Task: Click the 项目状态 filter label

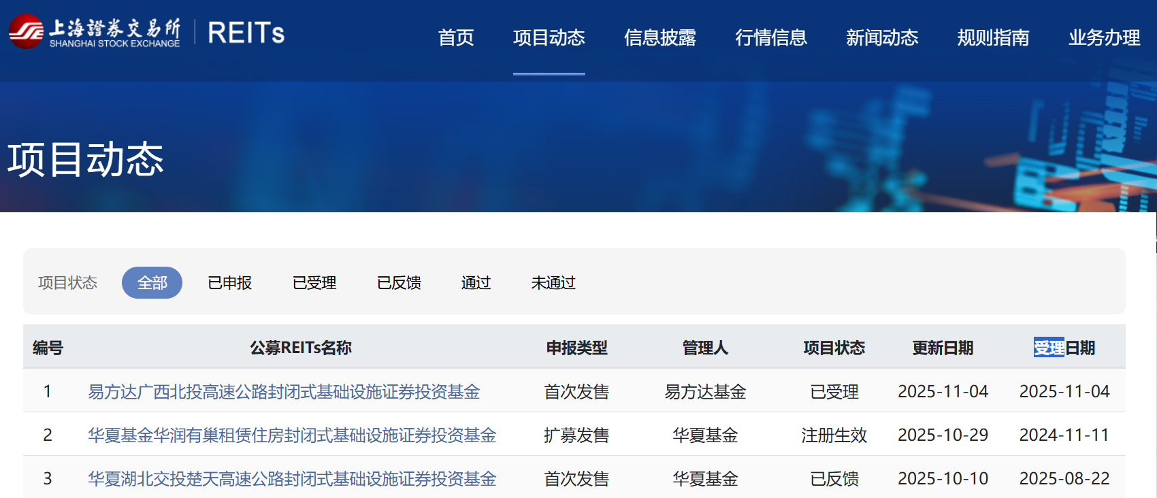Action: (x=67, y=282)
